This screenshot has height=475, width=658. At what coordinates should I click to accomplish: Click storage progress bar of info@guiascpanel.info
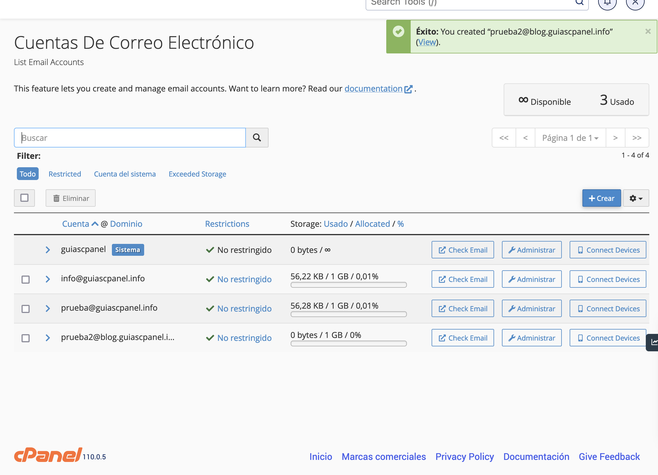coord(348,285)
